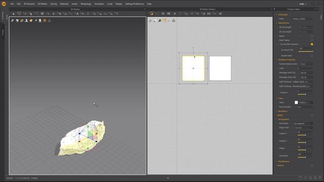Collapse the Information section

point(277,15)
